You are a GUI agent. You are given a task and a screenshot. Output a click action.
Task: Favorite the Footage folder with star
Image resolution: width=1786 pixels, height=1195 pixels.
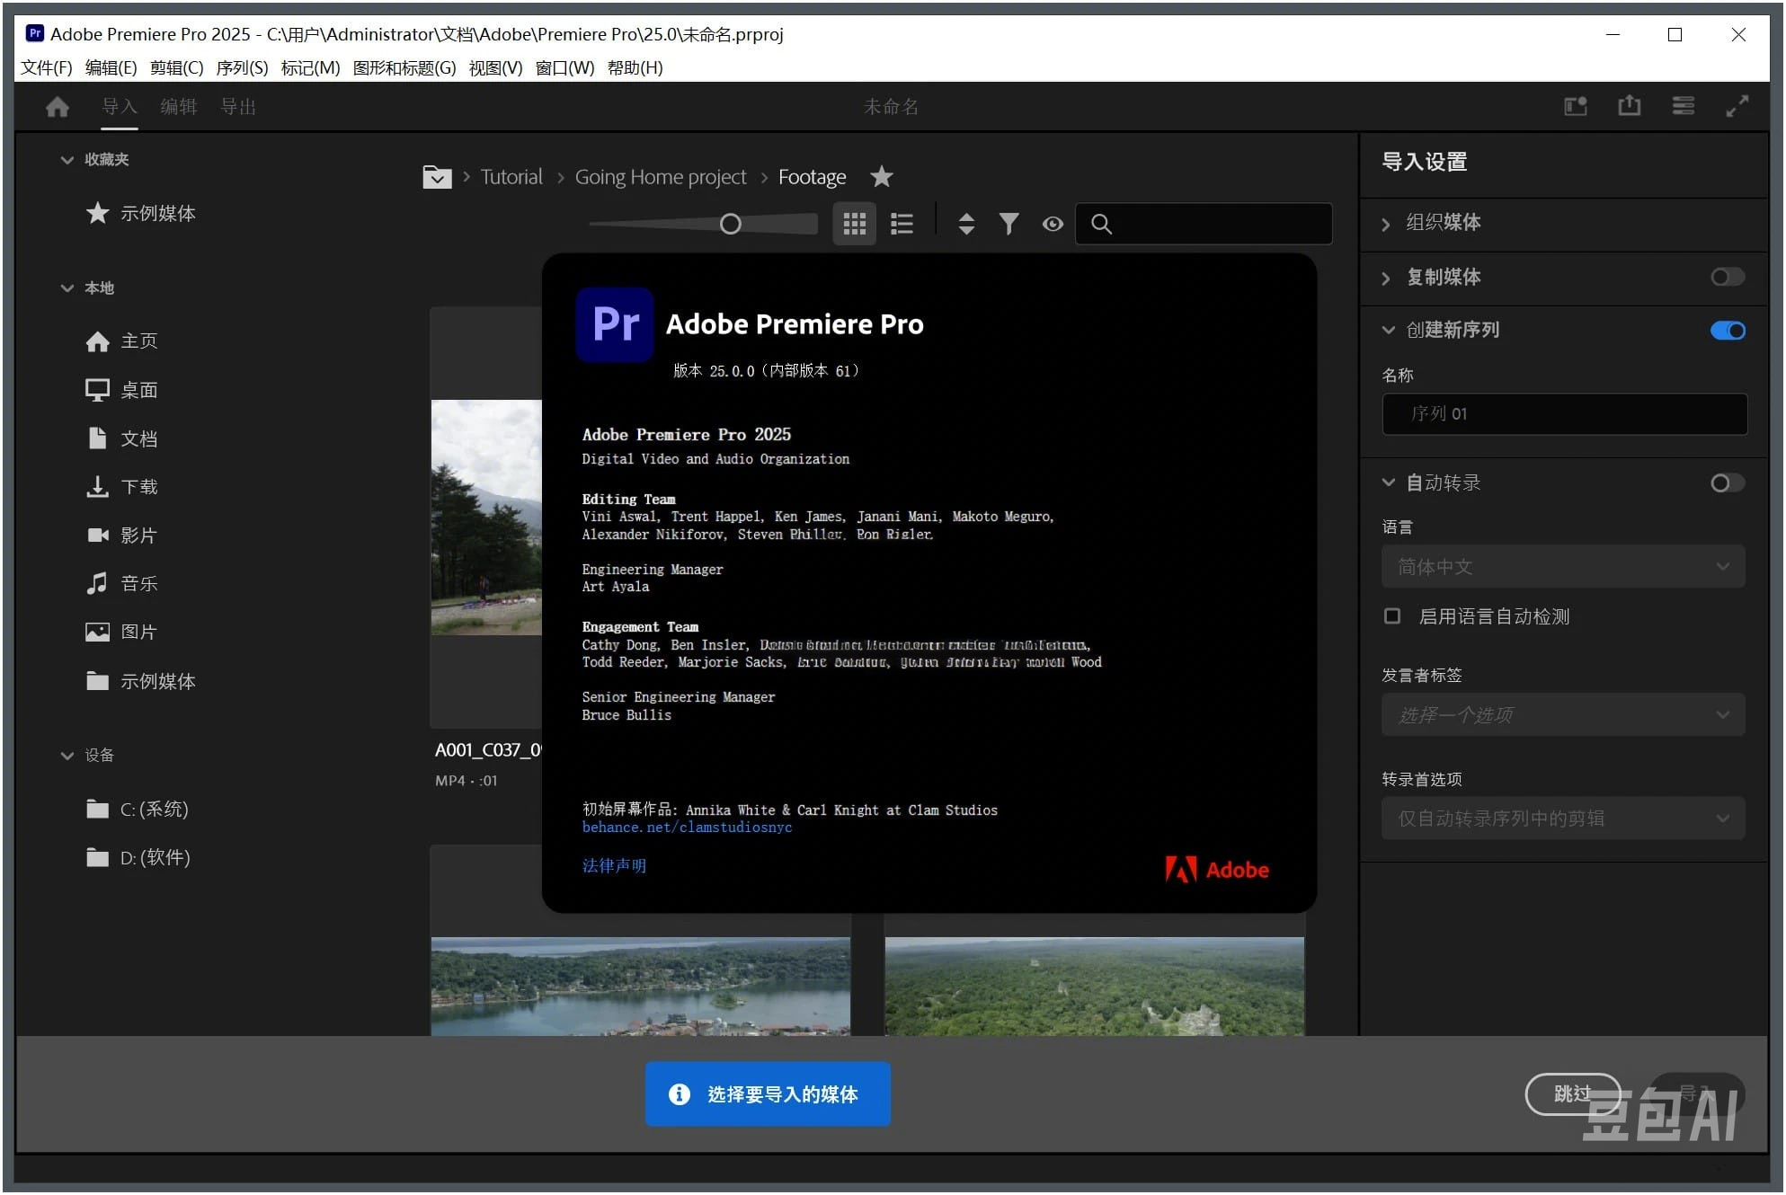click(882, 177)
